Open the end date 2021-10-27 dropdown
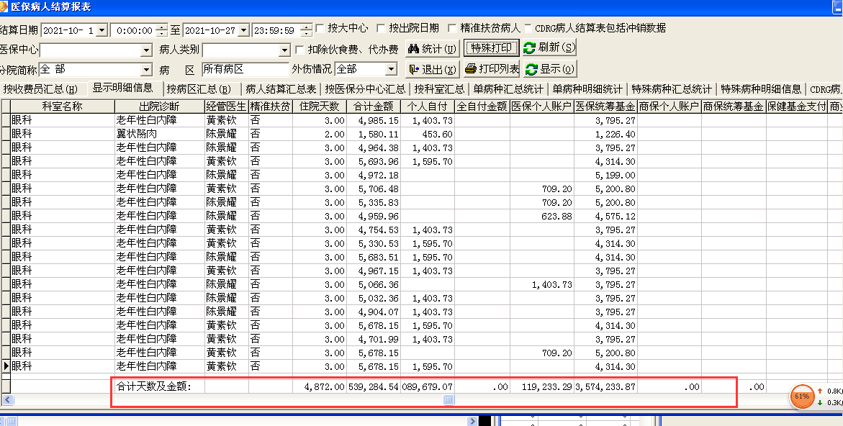 (x=243, y=31)
